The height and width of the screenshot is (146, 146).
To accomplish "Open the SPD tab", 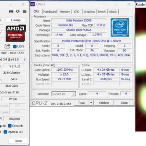I will click(77, 12).
